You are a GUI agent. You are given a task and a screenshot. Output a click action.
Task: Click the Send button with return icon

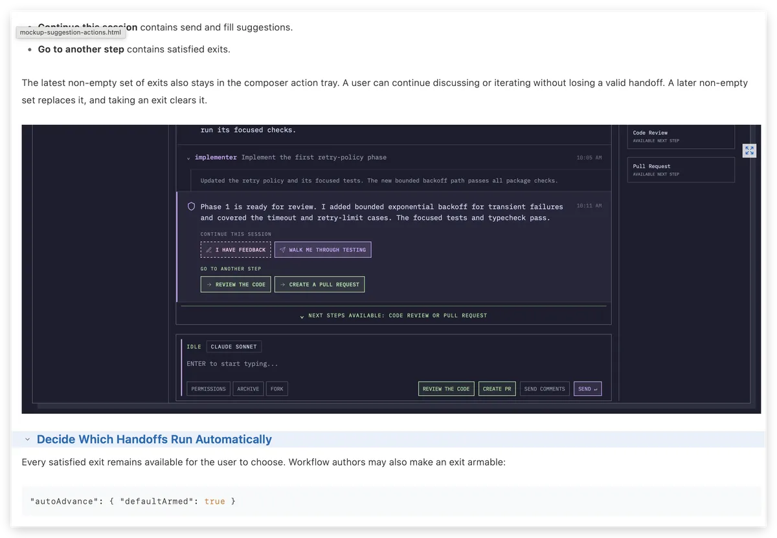point(587,389)
